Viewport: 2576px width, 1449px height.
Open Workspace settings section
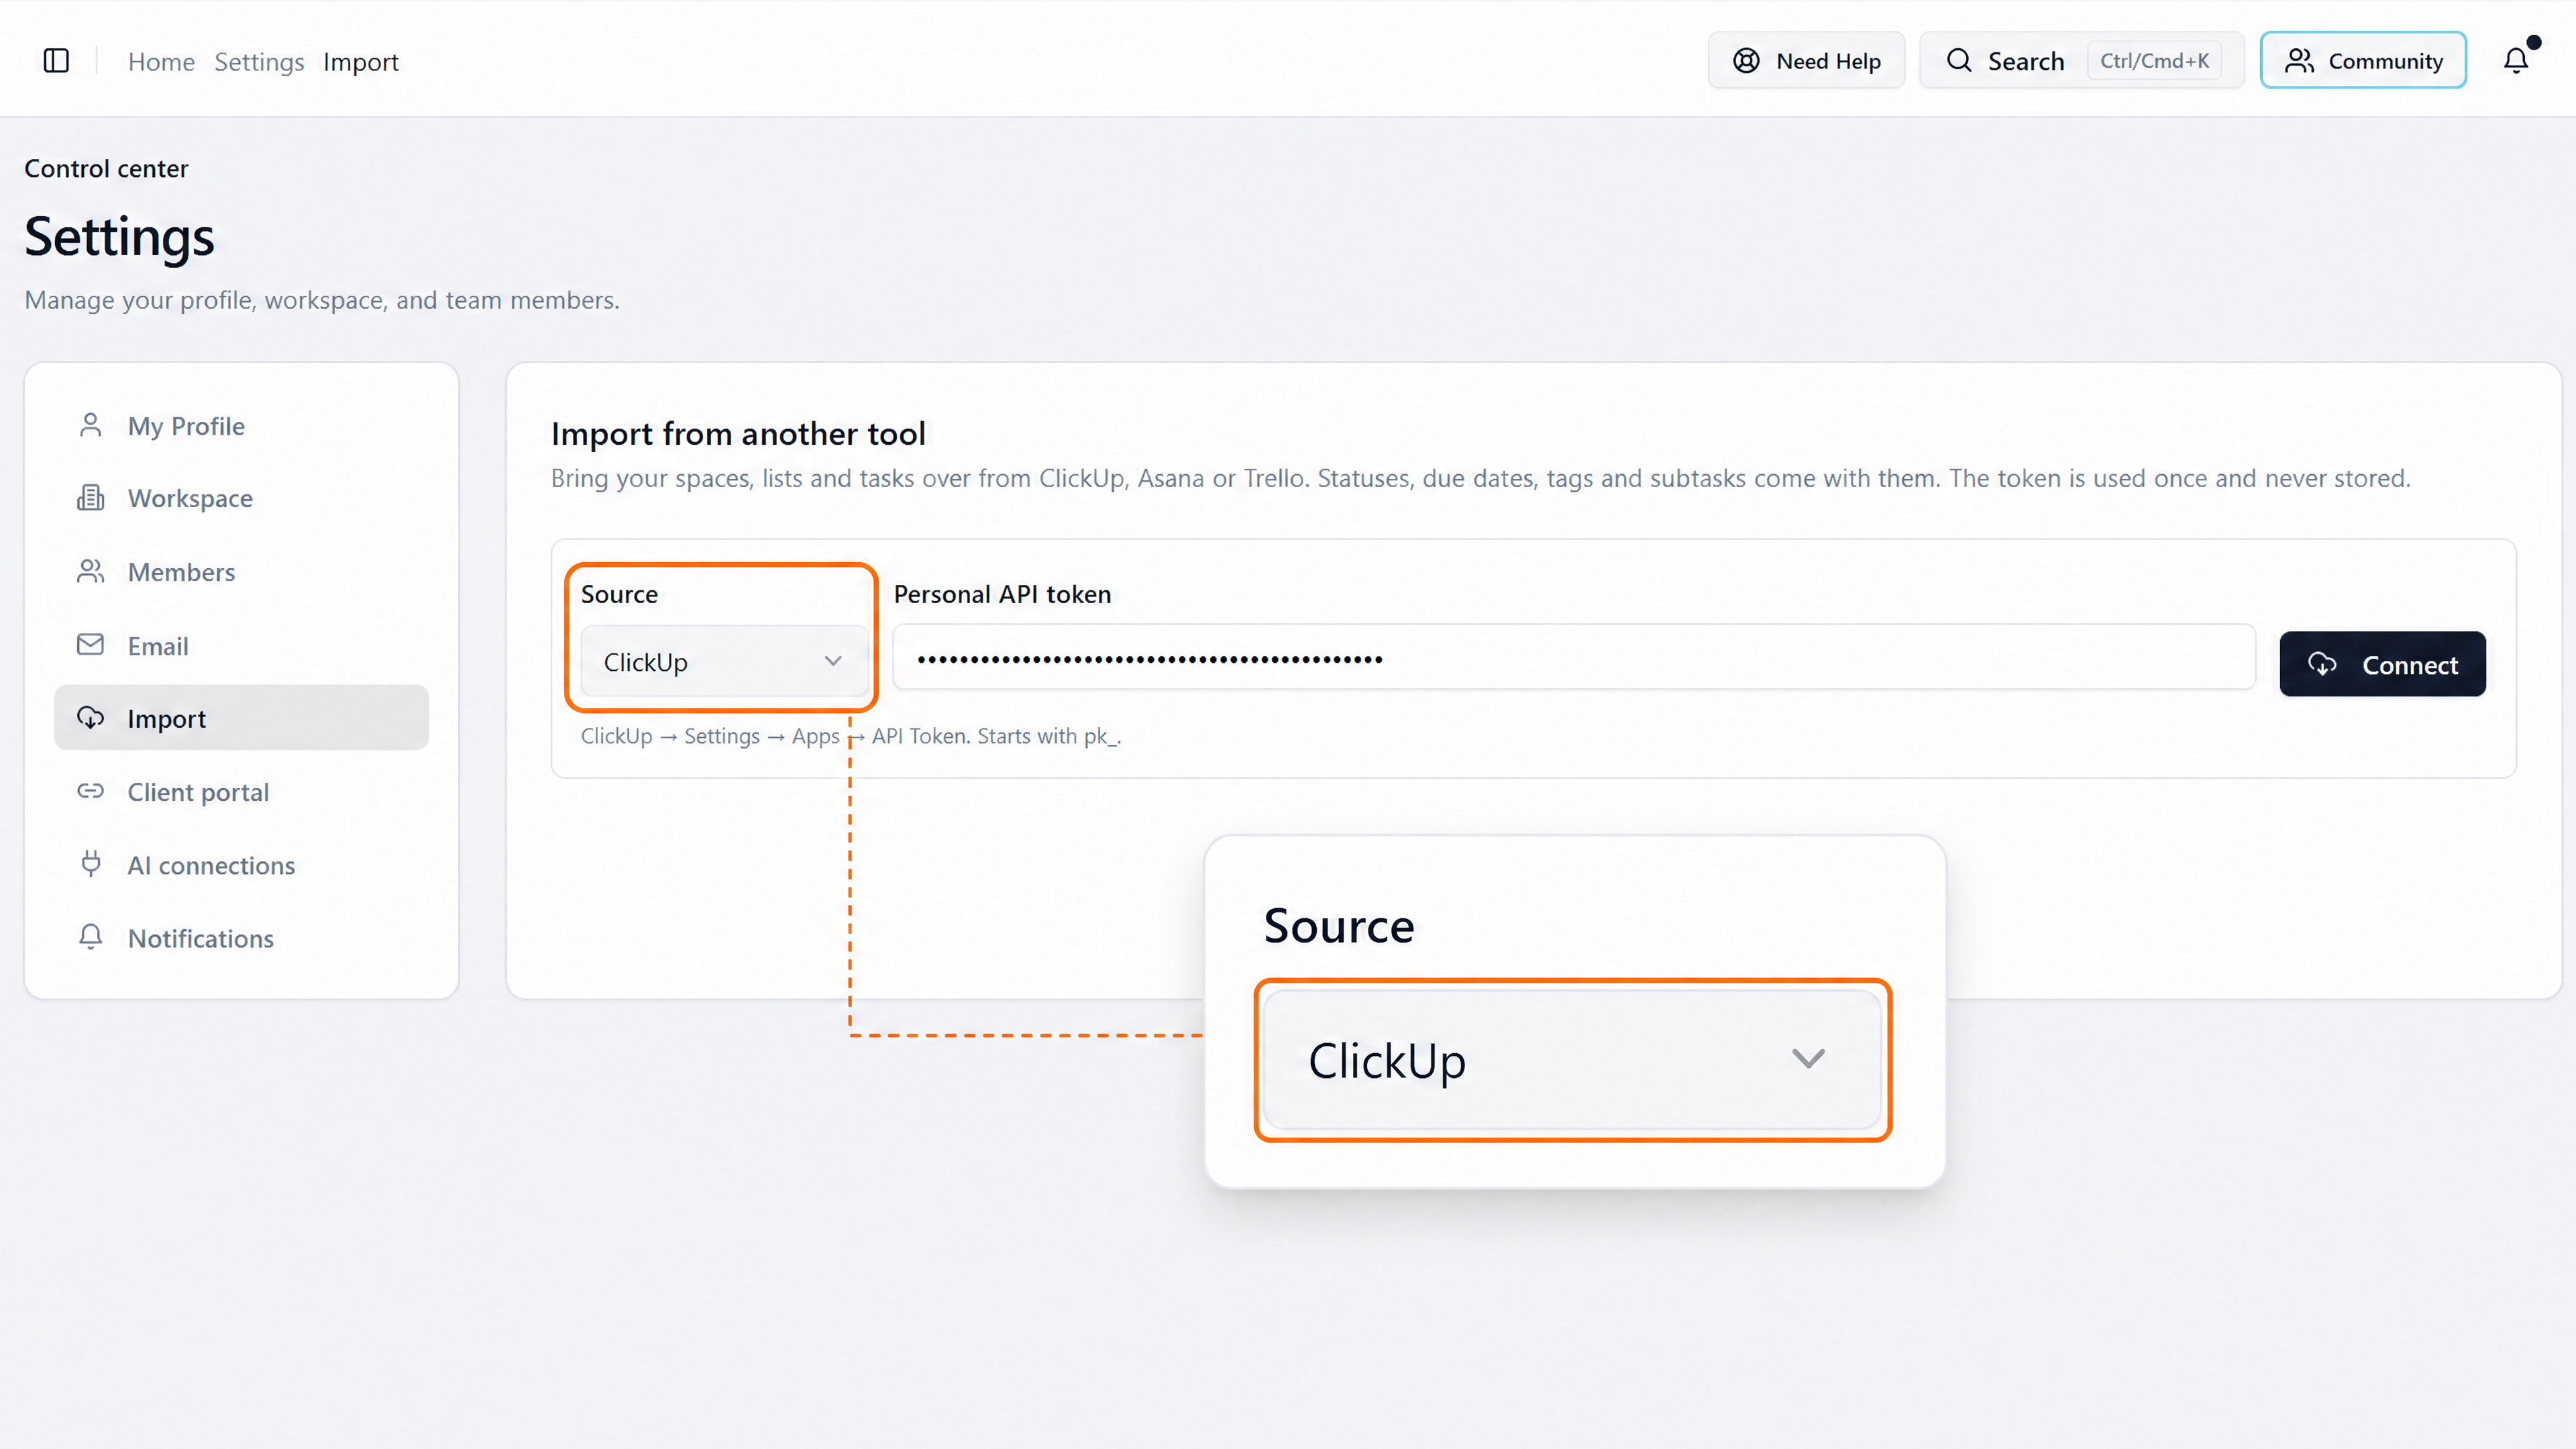coord(241,498)
